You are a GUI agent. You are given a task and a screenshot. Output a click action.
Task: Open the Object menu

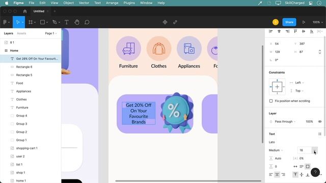click(68, 3)
